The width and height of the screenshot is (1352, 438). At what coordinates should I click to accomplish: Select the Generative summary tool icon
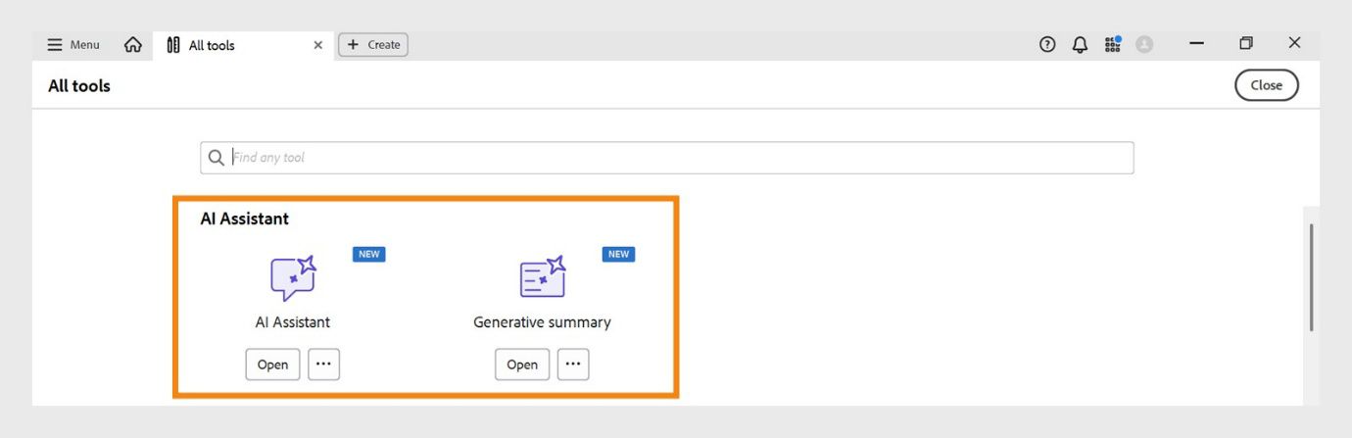coord(542,278)
